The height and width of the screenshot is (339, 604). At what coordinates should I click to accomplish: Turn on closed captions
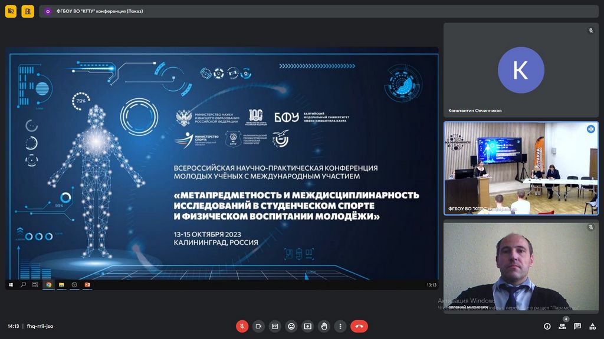point(275,326)
